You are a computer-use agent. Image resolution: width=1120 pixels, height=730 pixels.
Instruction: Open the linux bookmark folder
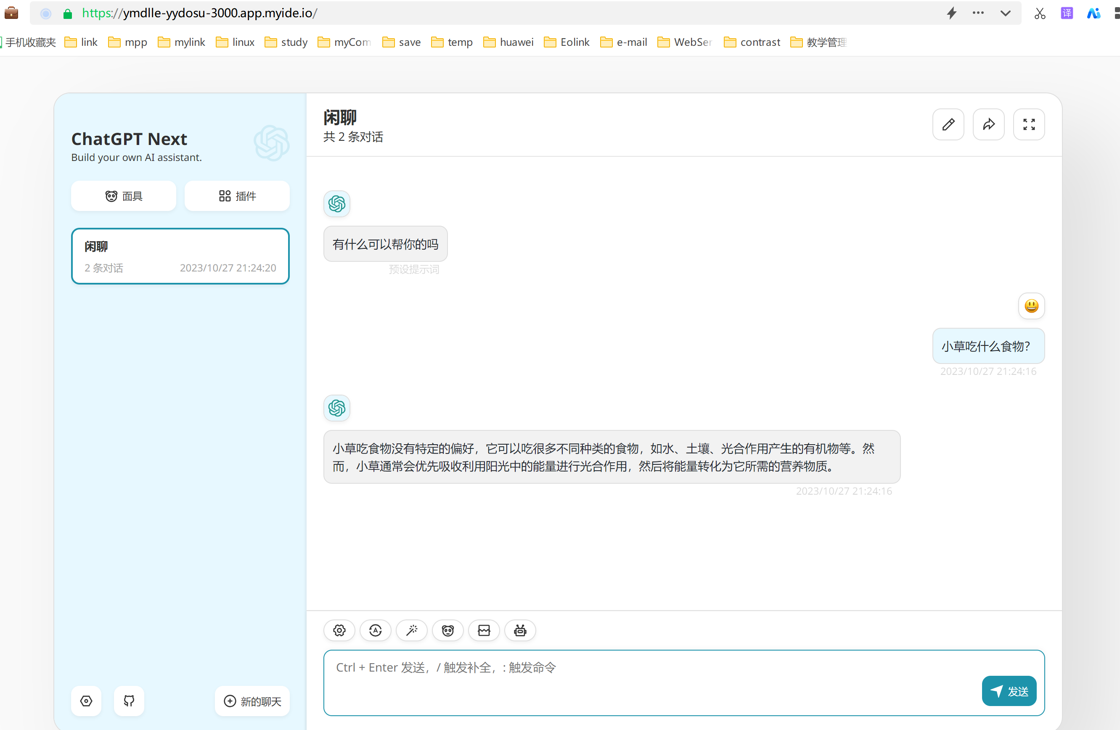(x=235, y=42)
